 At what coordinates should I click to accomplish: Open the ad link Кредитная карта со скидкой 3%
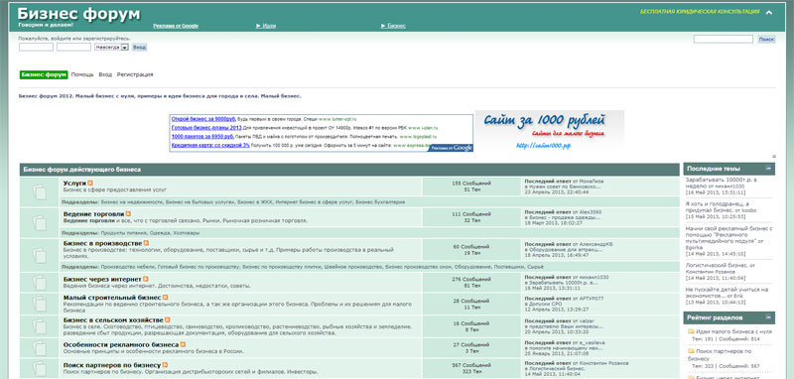tap(210, 145)
